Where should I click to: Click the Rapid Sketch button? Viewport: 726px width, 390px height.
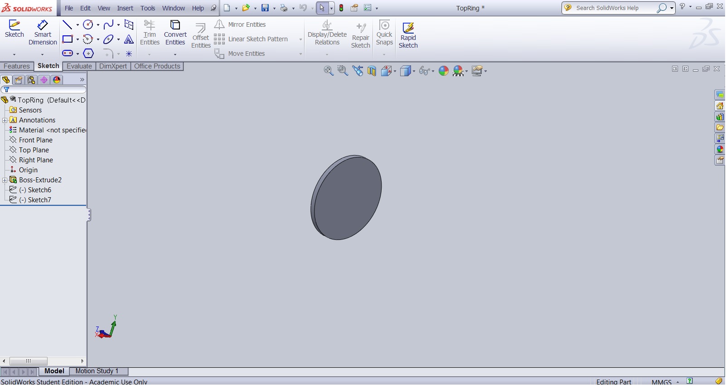(408, 35)
